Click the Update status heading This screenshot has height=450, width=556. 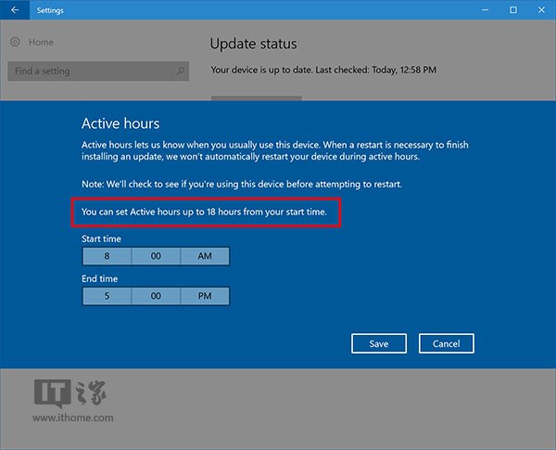(253, 44)
